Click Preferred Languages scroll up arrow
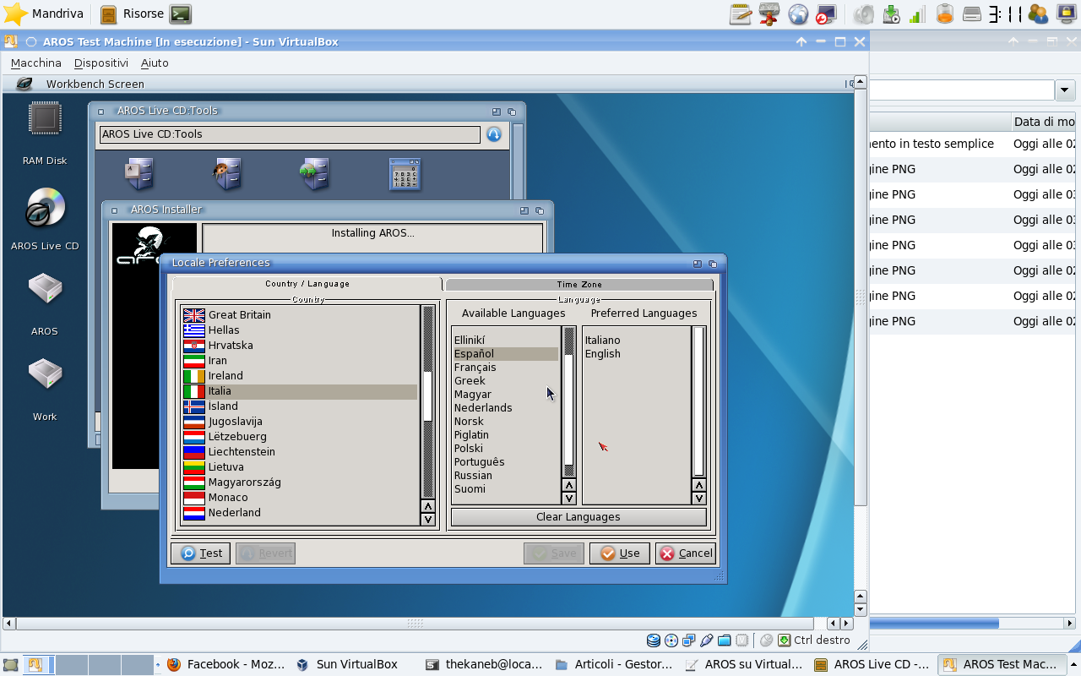The height and width of the screenshot is (676, 1081). coord(698,486)
